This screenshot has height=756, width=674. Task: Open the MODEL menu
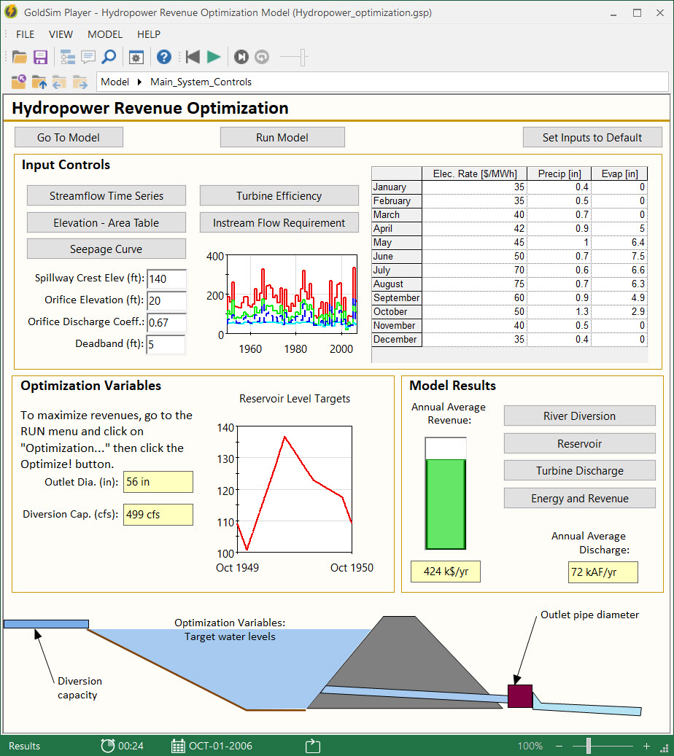(105, 35)
